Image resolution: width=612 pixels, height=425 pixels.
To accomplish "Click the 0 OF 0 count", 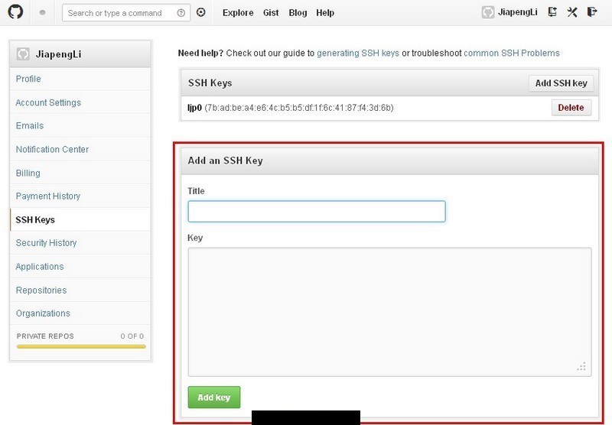I will tap(132, 336).
